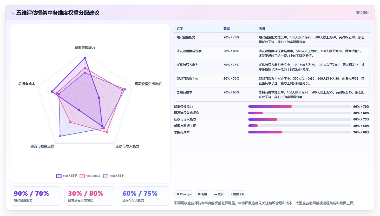Toggle the 500人以上 legend item
The image size is (380, 216).
pos(114,176)
